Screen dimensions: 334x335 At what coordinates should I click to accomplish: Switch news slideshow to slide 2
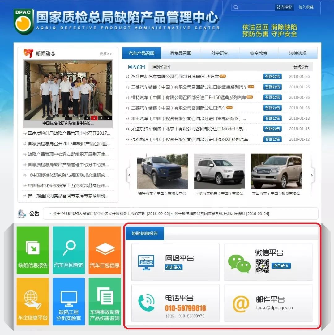coord(87,118)
